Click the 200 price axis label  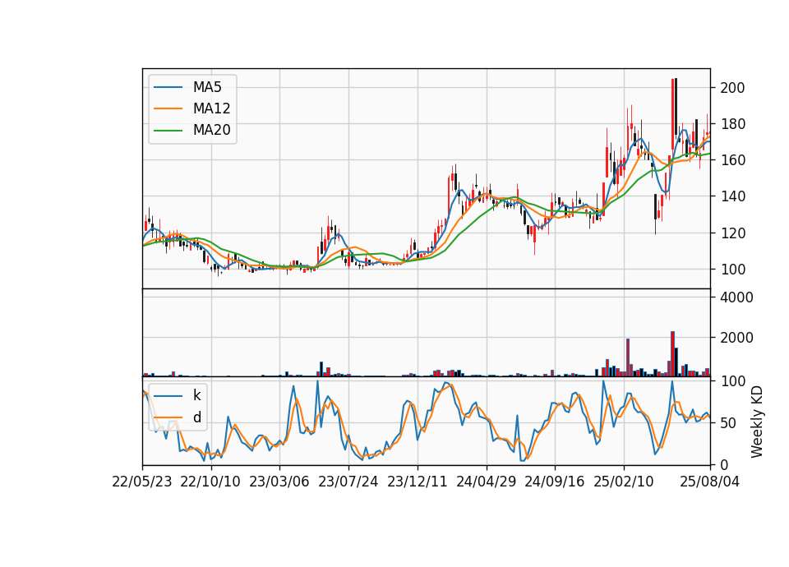(732, 88)
